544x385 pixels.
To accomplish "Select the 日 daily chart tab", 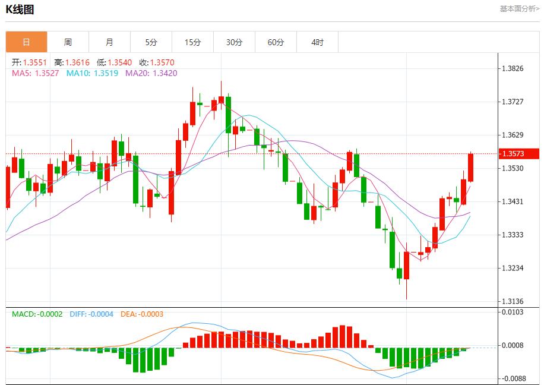I will pos(26,42).
